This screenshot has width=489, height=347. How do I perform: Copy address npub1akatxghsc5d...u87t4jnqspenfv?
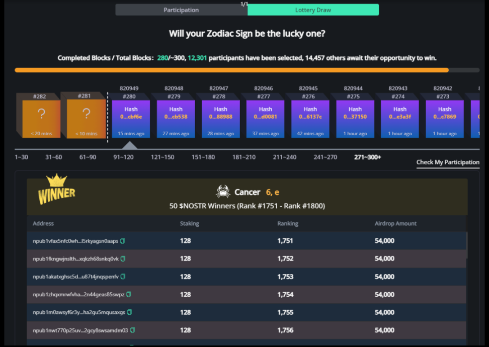point(123,277)
